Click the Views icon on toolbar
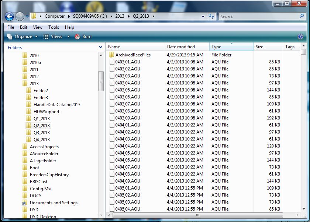This screenshot has width=310, height=222. pos(46,37)
